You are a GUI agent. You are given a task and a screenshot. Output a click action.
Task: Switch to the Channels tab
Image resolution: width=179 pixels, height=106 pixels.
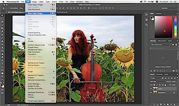(159, 74)
